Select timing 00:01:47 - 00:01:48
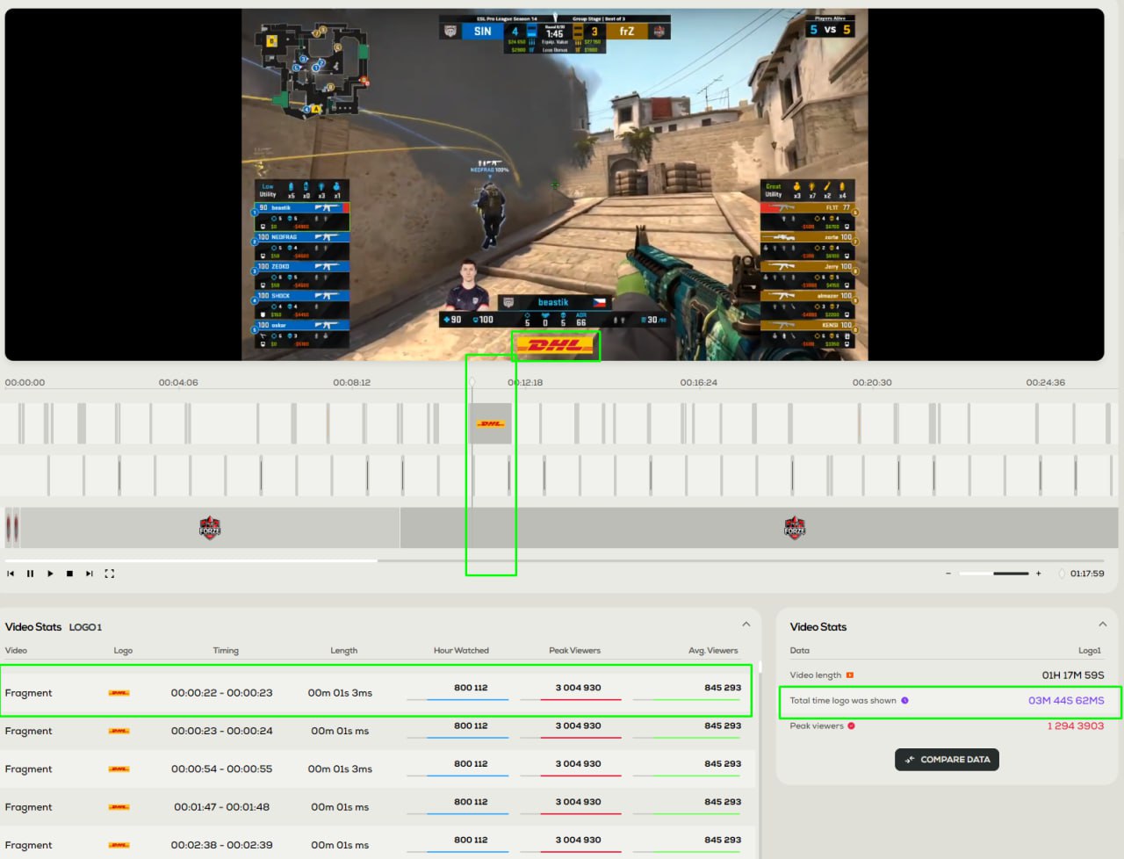The height and width of the screenshot is (859, 1124). pos(221,807)
